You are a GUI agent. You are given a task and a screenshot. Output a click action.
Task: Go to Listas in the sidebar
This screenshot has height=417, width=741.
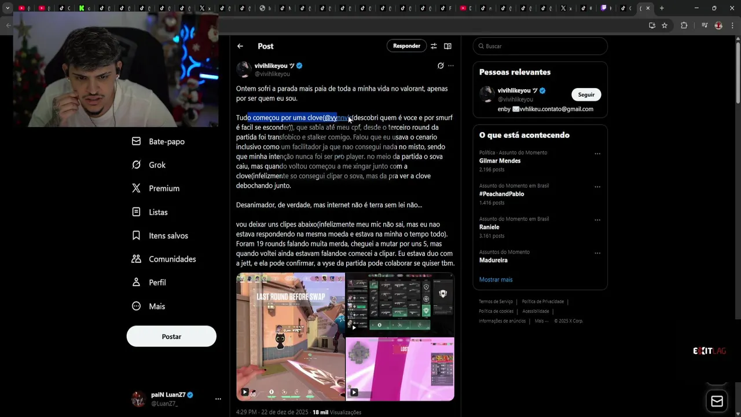[x=150, y=212]
